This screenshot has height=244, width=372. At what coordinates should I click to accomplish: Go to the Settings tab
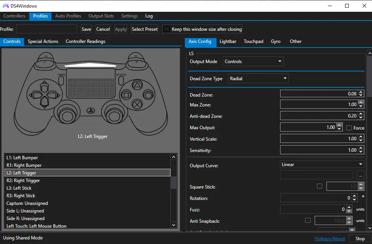pyautogui.click(x=129, y=16)
